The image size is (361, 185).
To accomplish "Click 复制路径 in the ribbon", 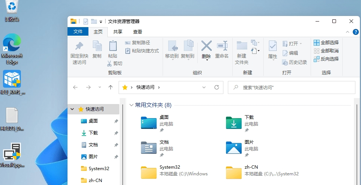I will click(x=138, y=43).
